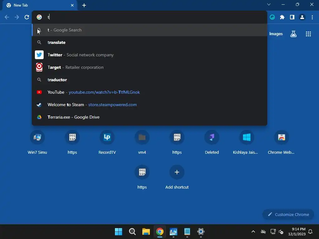Open Settings gear in taskbar
319x239 pixels.
201,232
